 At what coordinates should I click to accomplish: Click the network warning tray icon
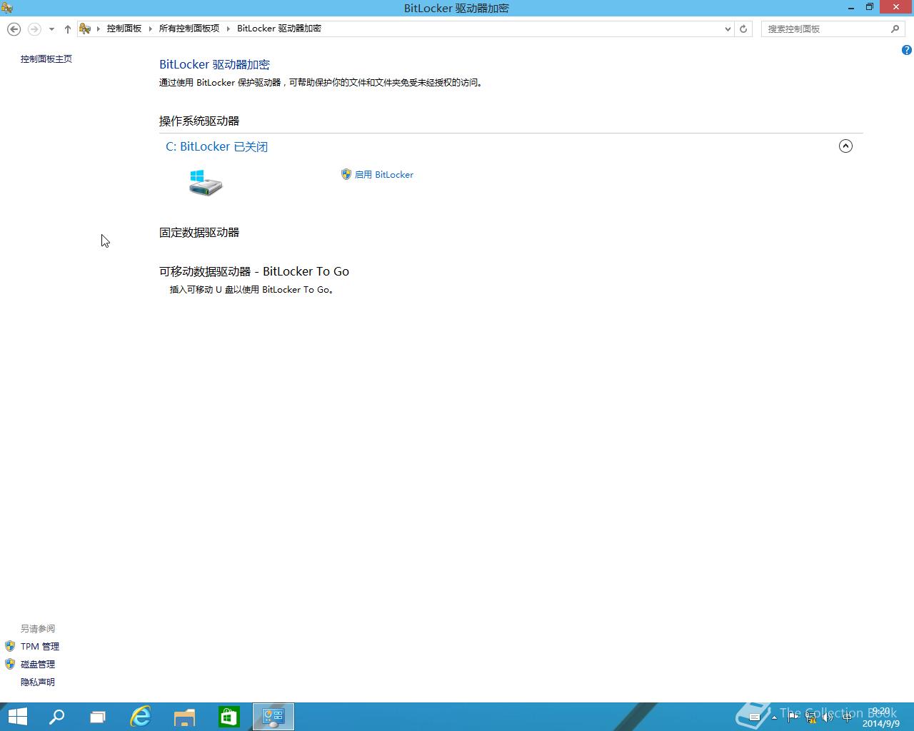pyautogui.click(x=810, y=717)
